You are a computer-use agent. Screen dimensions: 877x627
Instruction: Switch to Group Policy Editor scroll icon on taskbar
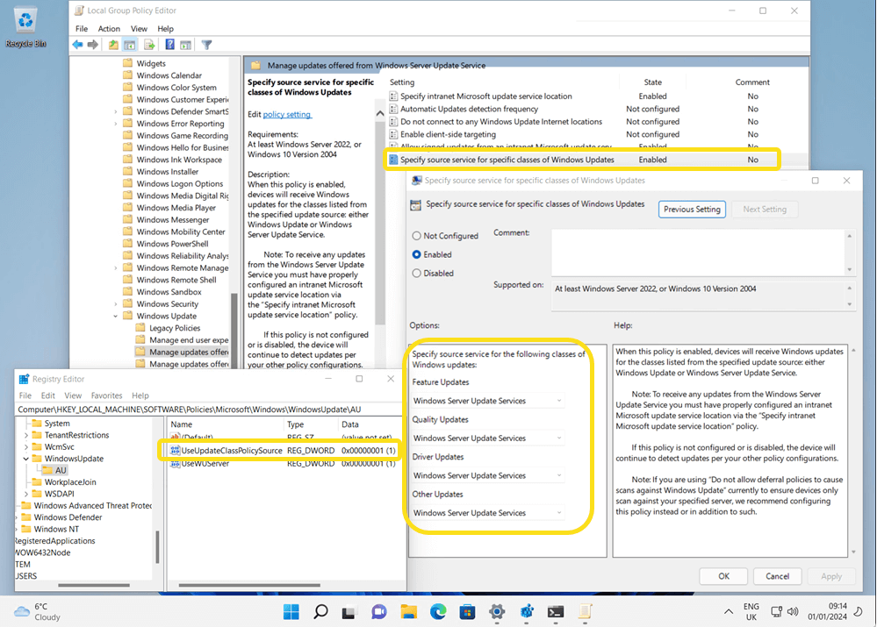[x=585, y=612]
